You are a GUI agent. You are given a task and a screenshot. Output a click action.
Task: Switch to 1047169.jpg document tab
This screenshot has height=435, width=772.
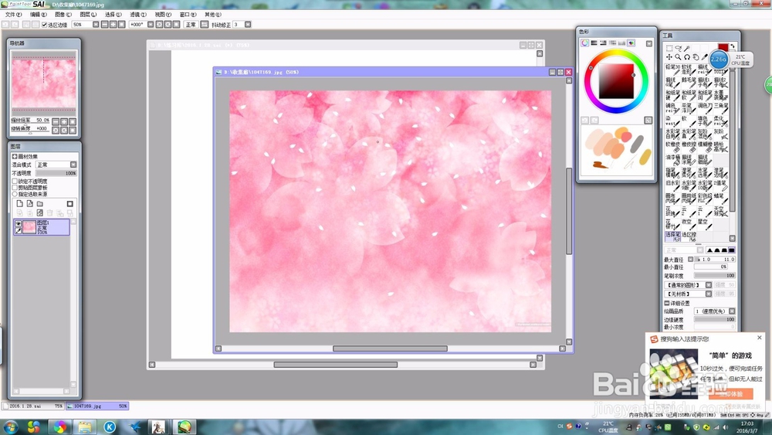tap(97, 406)
